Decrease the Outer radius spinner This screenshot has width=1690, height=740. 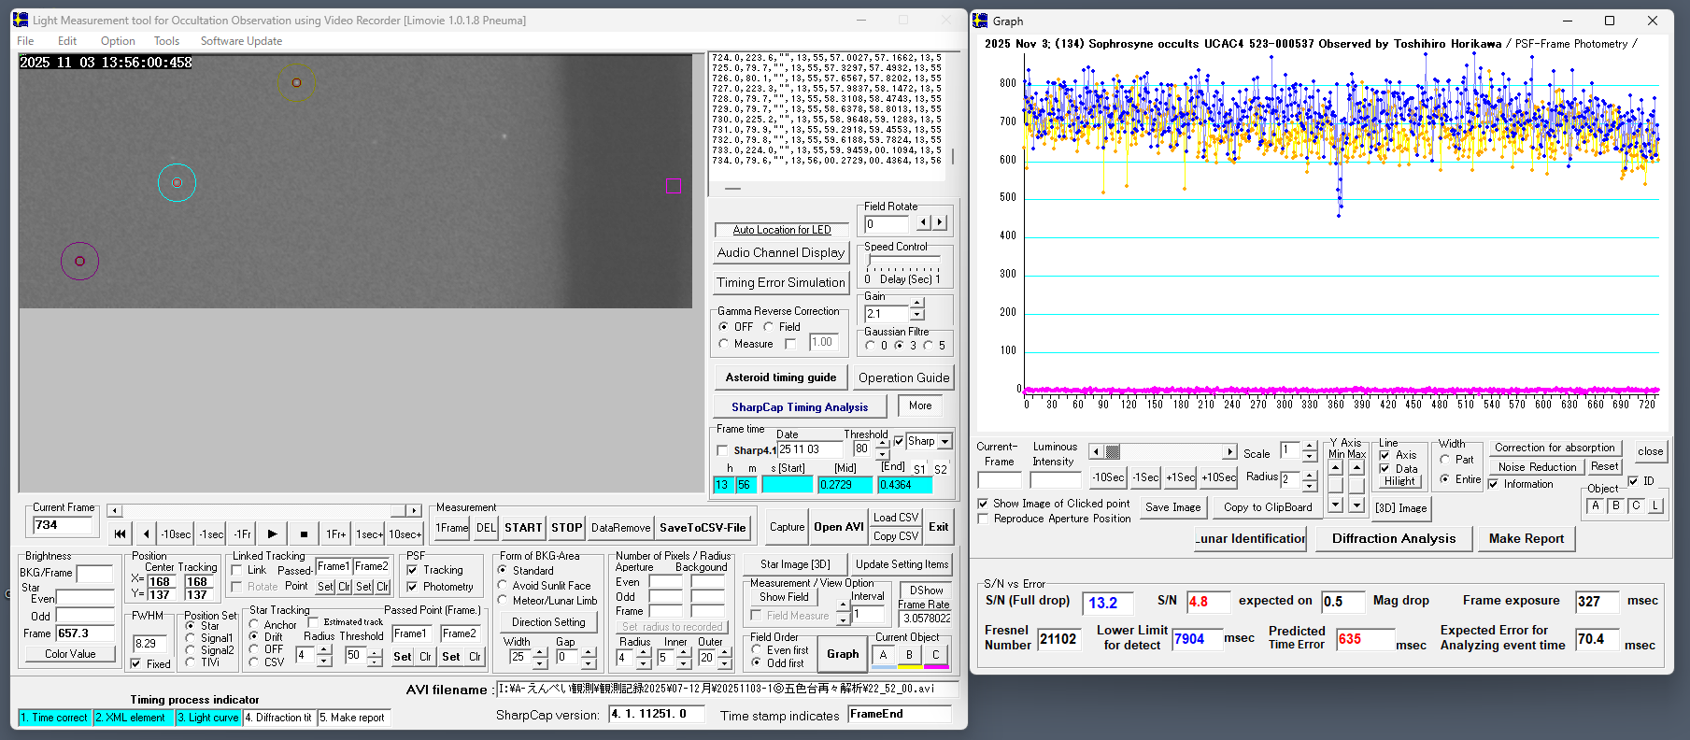tap(722, 663)
